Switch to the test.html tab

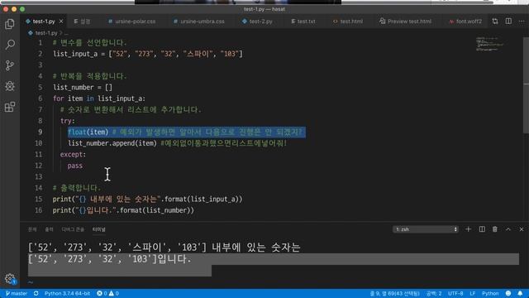pyautogui.click(x=348, y=22)
